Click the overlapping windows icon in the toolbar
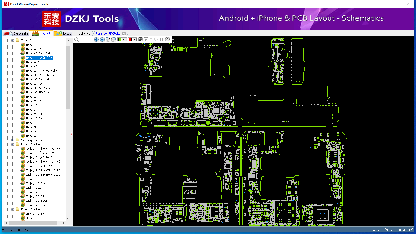Viewport: 416px width, 234px height. click(x=141, y=40)
